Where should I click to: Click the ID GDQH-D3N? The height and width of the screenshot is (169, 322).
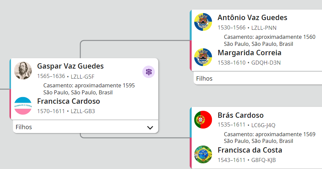(266, 63)
